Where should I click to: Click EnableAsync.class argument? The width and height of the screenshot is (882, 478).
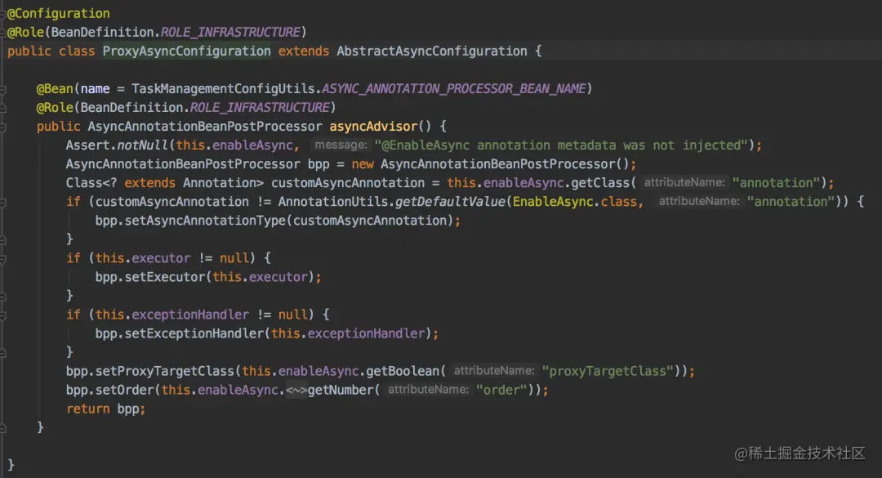pos(574,202)
